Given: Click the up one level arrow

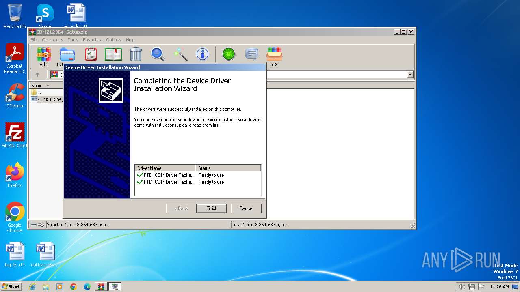Looking at the screenshot, I should click(x=37, y=75).
